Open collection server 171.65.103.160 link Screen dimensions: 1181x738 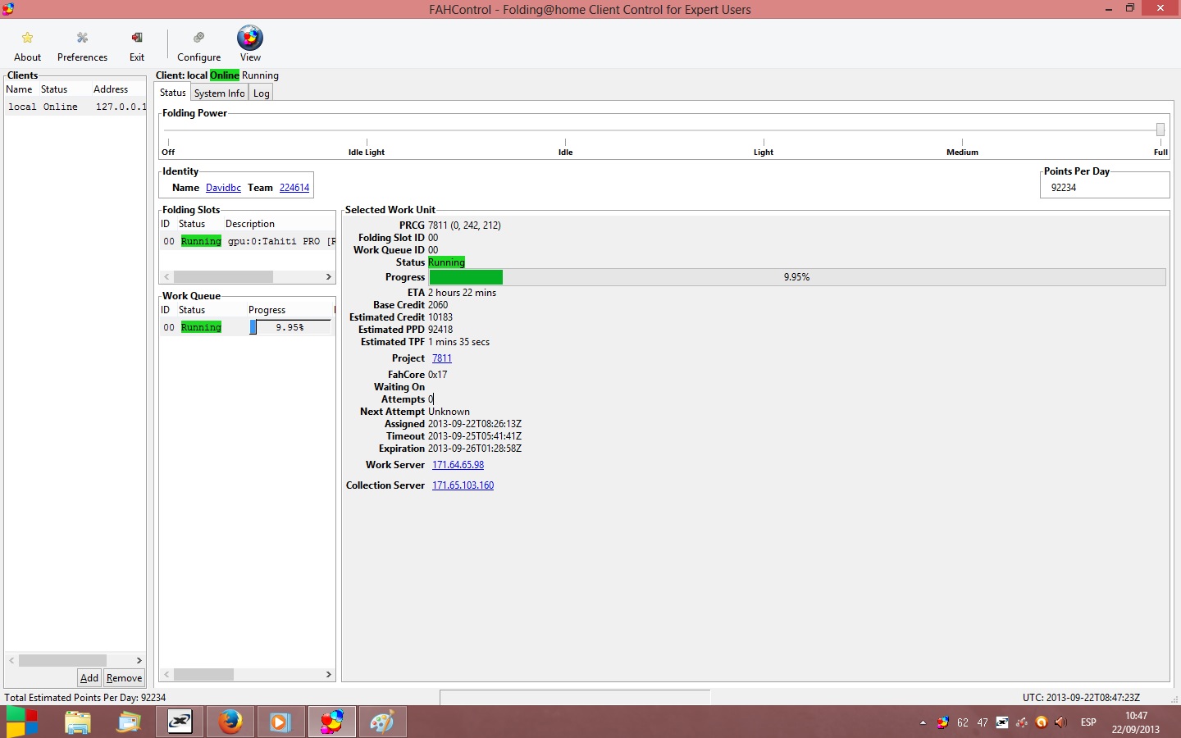pyautogui.click(x=463, y=485)
